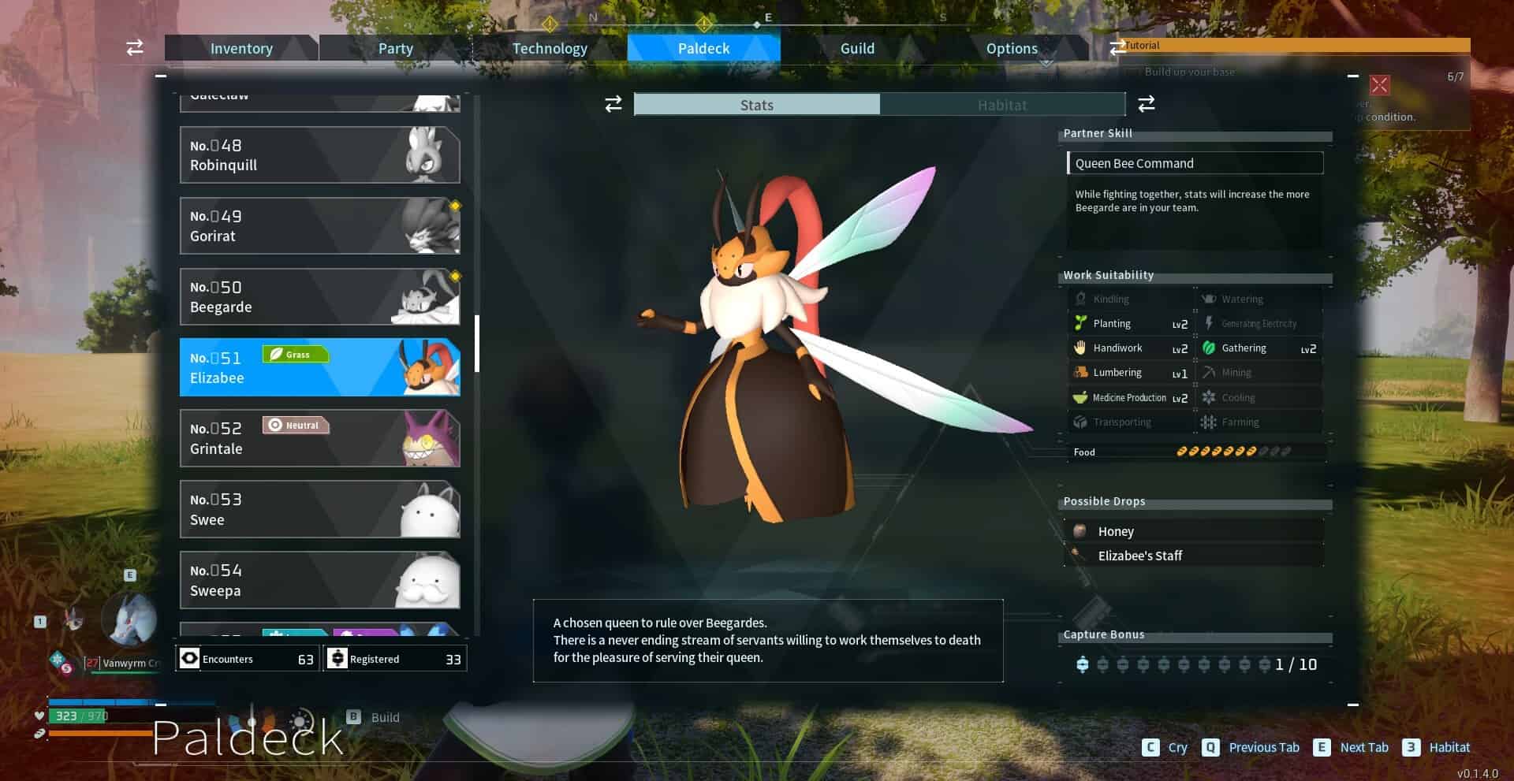This screenshot has height=781, width=1514.
Task: Click the Vanwyrm party portrait
Action: pos(131,619)
